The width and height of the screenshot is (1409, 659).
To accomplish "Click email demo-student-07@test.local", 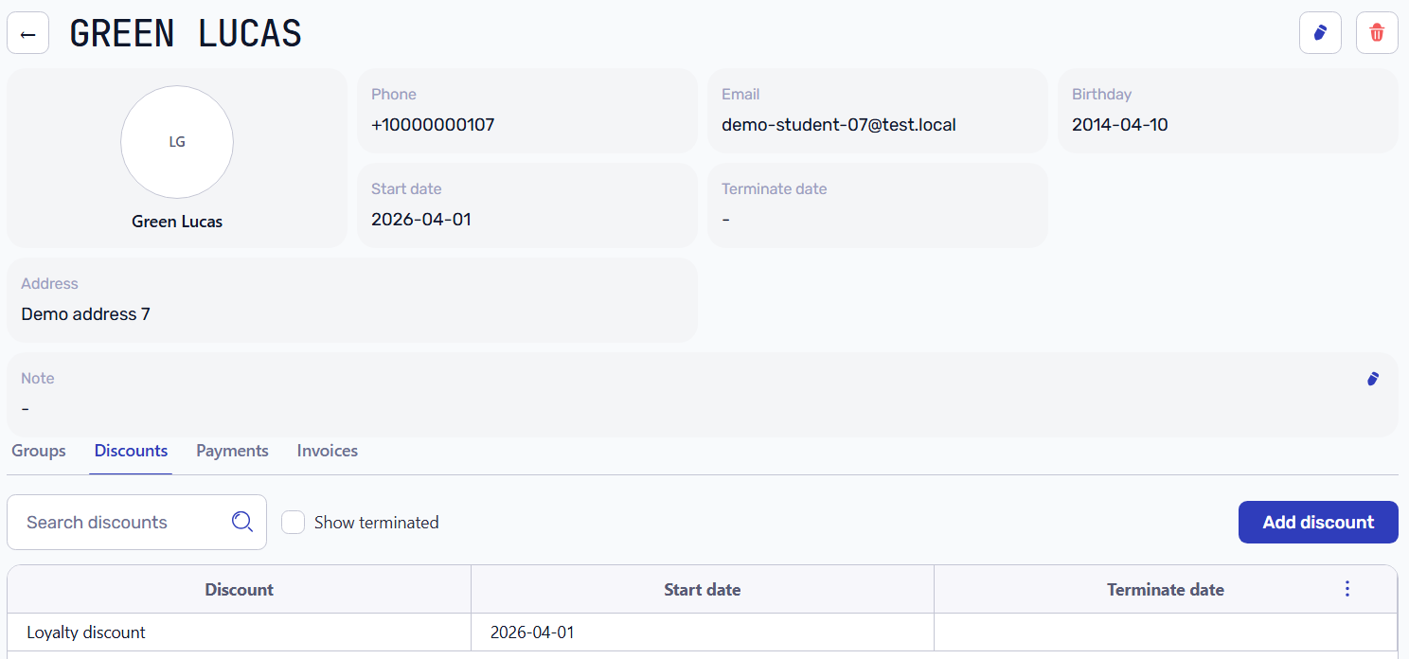I will (839, 125).
